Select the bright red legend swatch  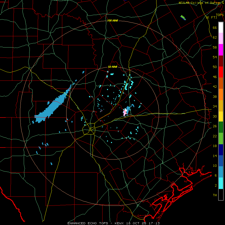tap(221, 72)
